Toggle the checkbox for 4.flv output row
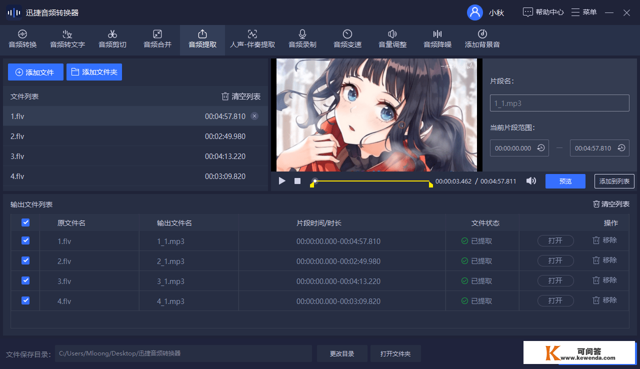 tap(25, 300)
